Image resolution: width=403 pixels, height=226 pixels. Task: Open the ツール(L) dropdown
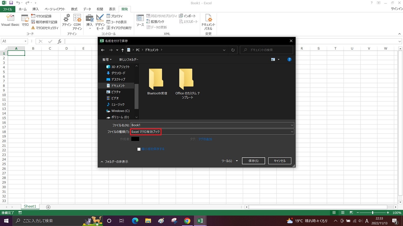coord(230,161)
